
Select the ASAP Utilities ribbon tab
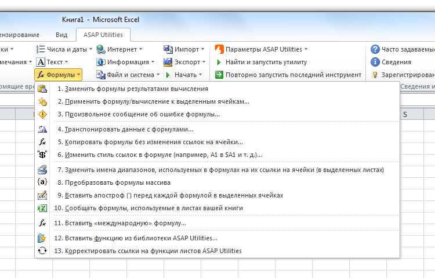103,35
